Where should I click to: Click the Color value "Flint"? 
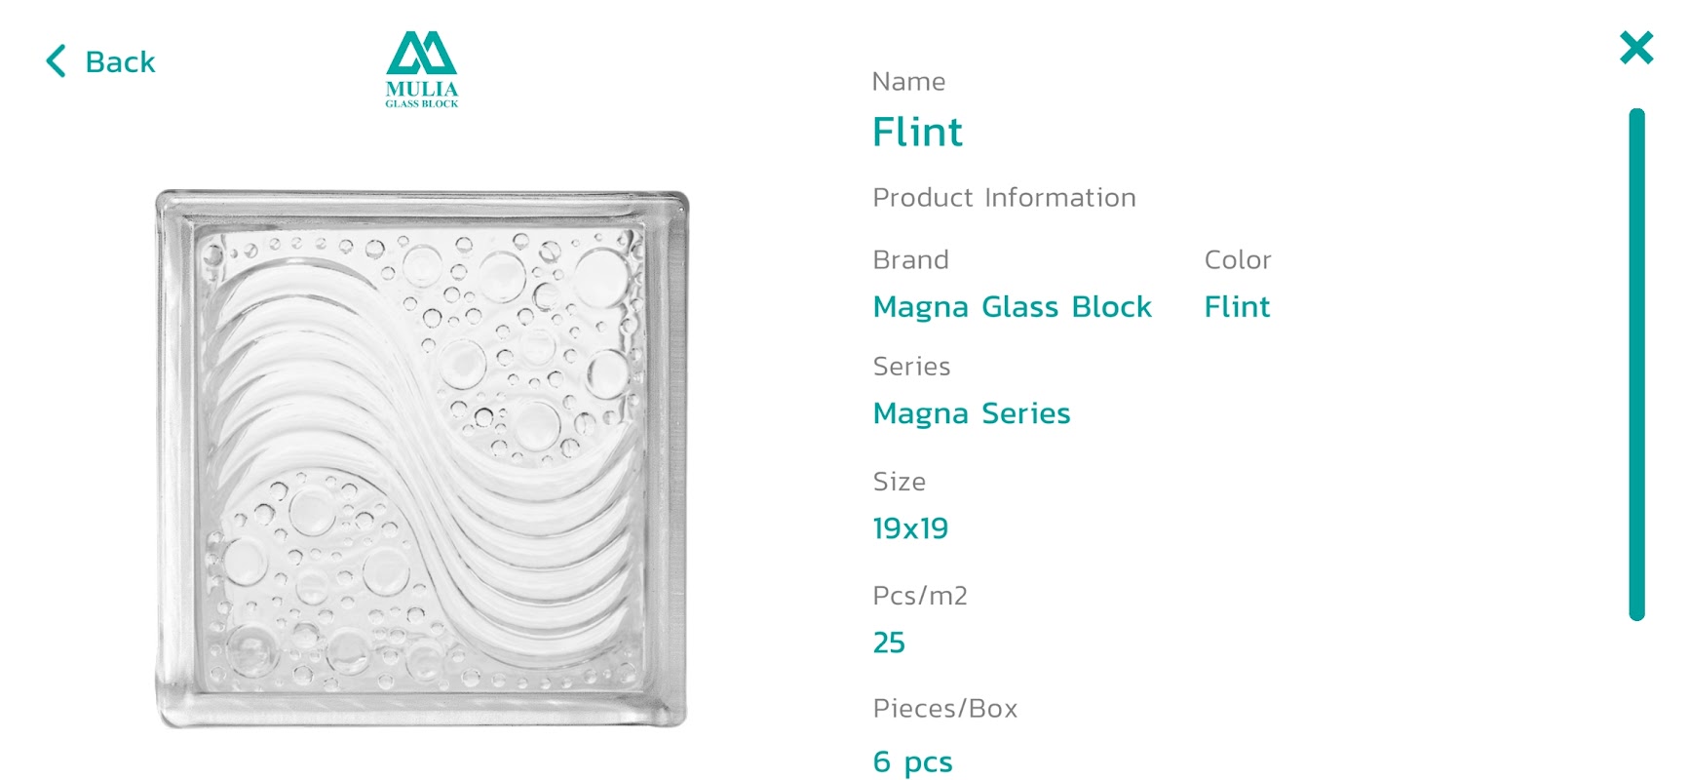point(1237,307)
